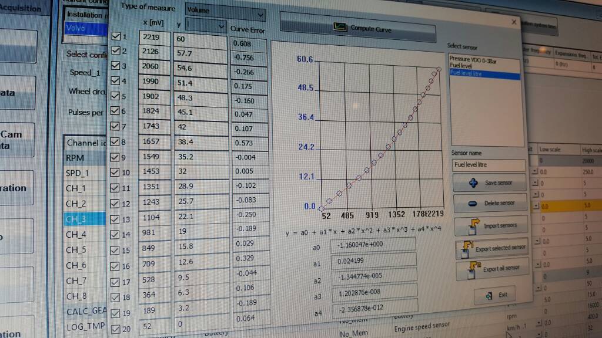Select LOG_TMP channel row
The image size is (602, 338).
[x=85, y=326]
